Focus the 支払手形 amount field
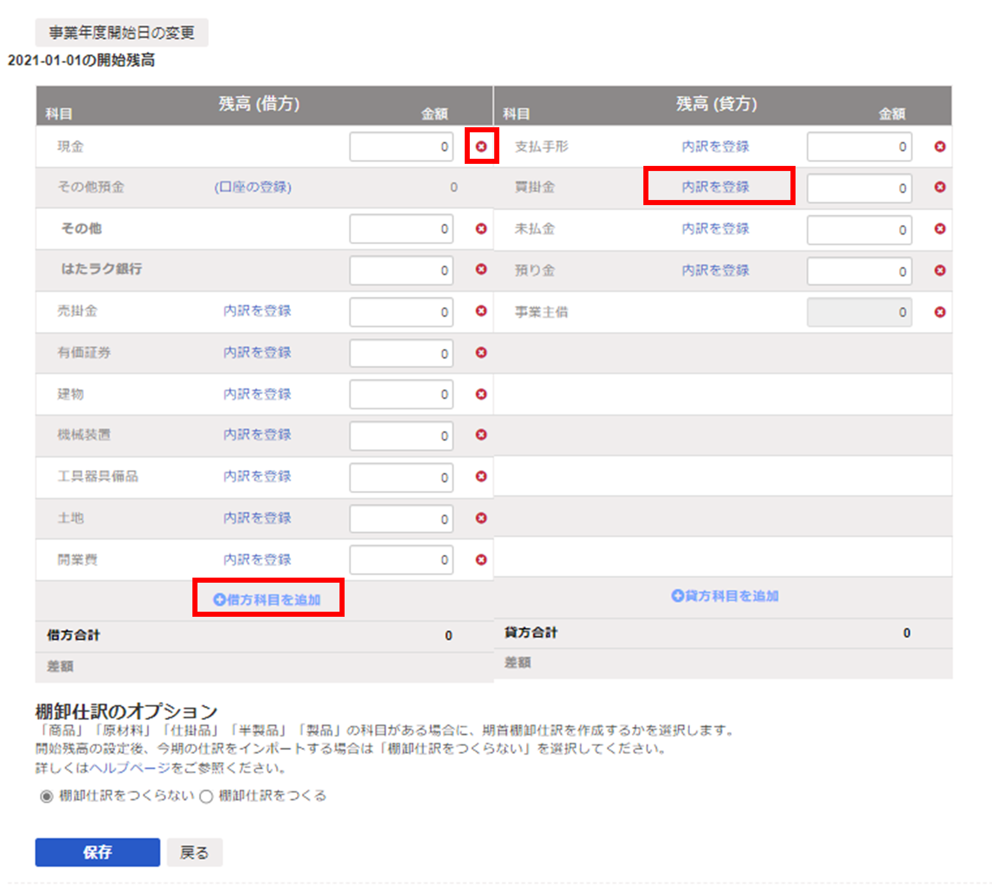The width and height of the screenshot is (992, 885). 860,147
